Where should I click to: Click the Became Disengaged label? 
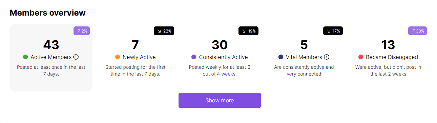(392, 57)
